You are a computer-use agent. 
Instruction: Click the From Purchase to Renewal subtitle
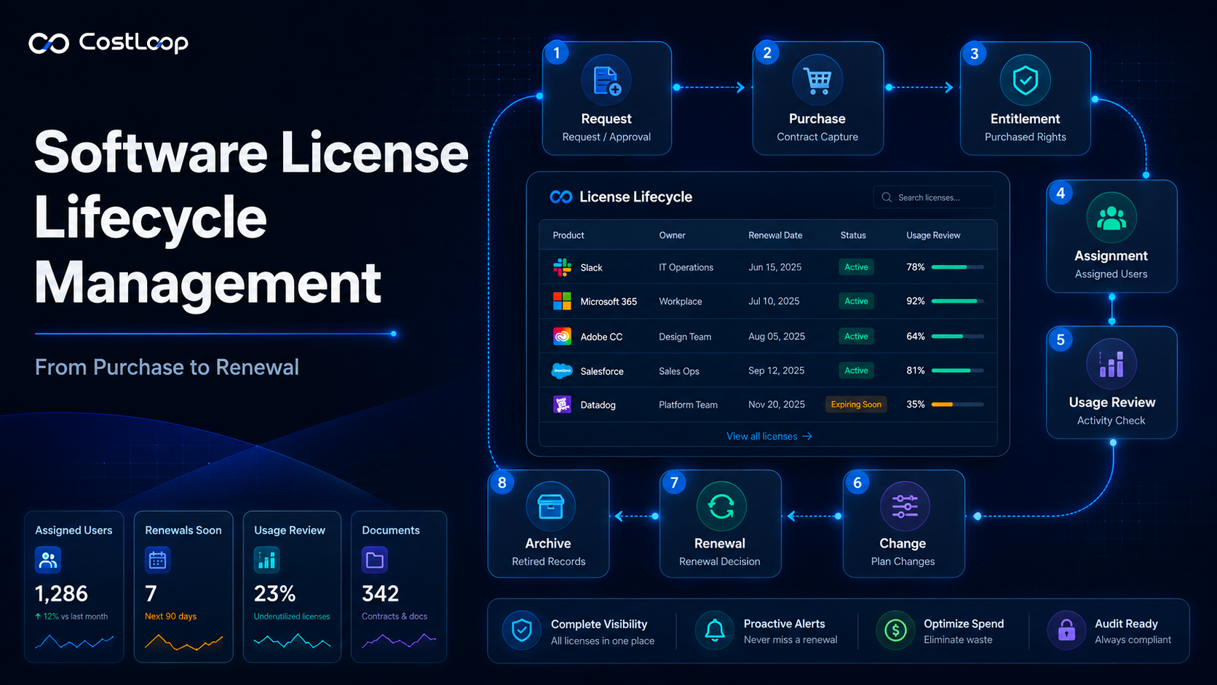[x=167, y=367]
